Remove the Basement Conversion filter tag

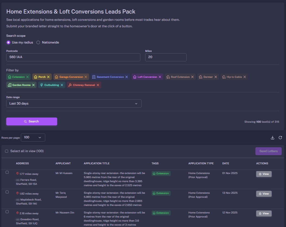pos(127,77)
